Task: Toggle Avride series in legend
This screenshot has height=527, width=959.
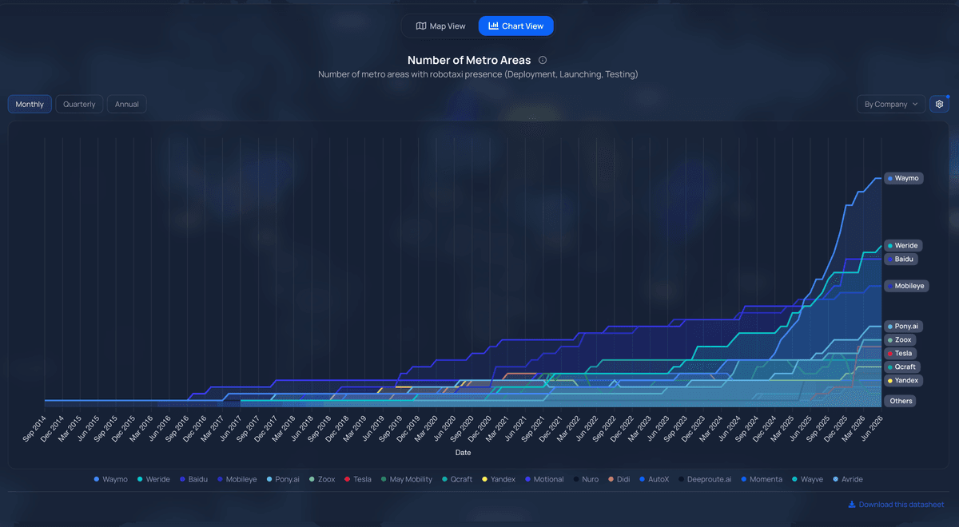Action: click(x=848, y=479)
